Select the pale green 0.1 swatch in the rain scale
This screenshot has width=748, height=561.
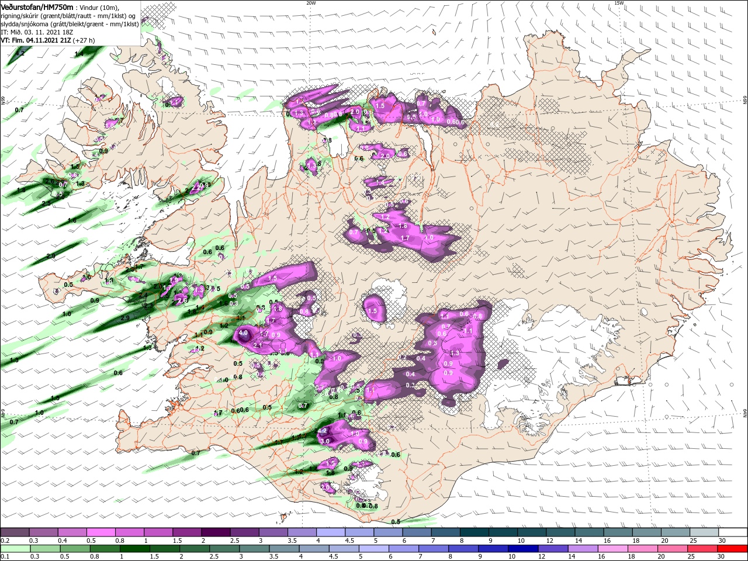15,549
